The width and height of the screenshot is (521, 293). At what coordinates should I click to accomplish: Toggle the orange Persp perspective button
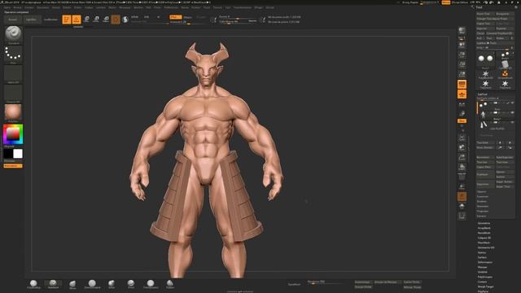(x=462, y=84)
